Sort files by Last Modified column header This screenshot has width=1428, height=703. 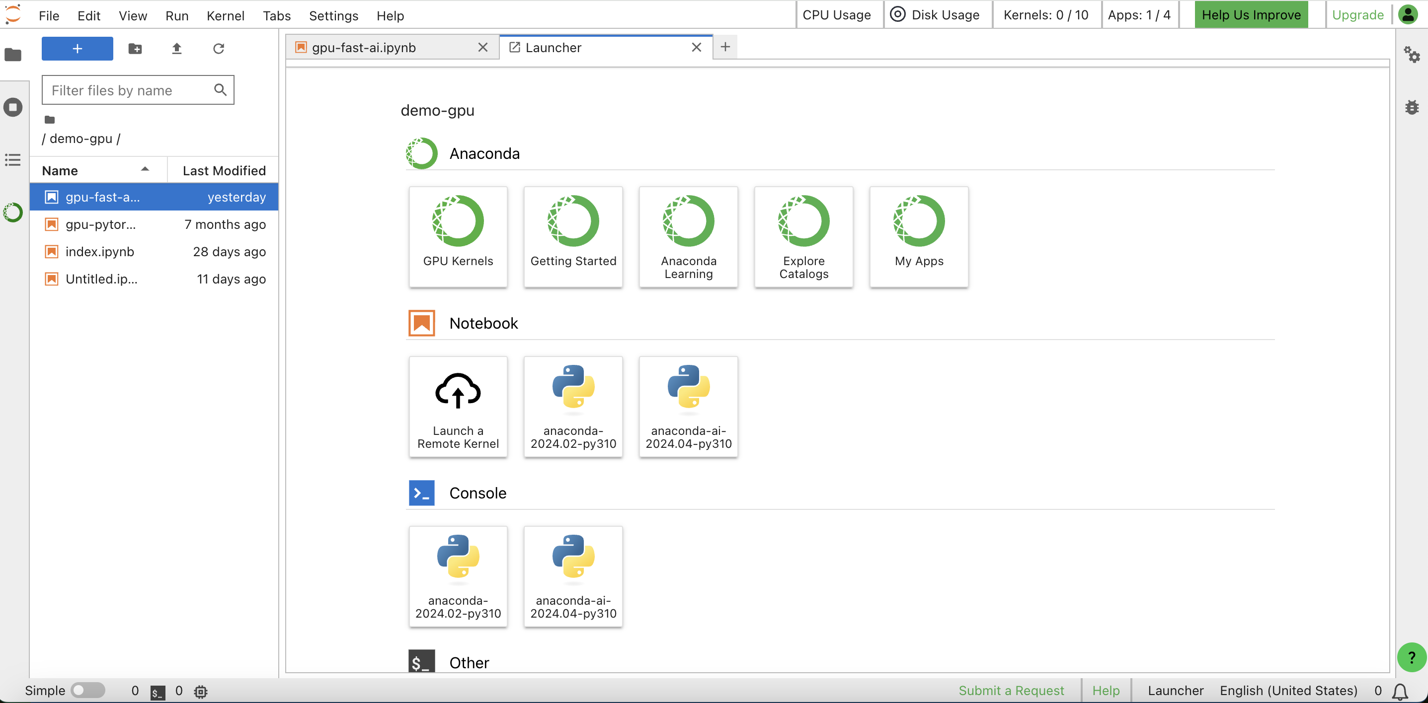[224, 171]
